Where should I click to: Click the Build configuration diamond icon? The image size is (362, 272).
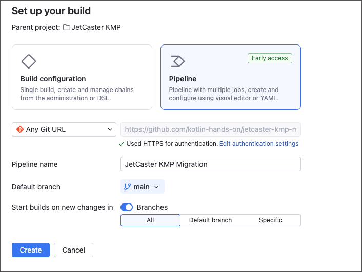point(29,61)
